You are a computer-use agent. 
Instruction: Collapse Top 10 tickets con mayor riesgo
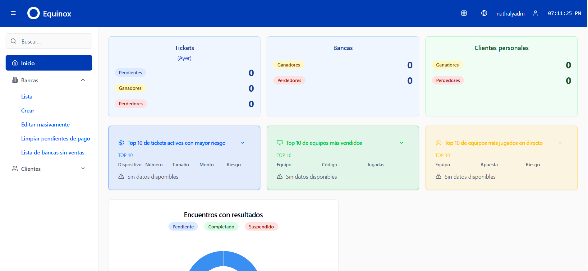(x=243, y=143)
